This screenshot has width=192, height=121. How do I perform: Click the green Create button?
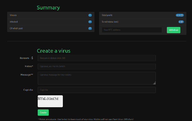pos(43,113)
